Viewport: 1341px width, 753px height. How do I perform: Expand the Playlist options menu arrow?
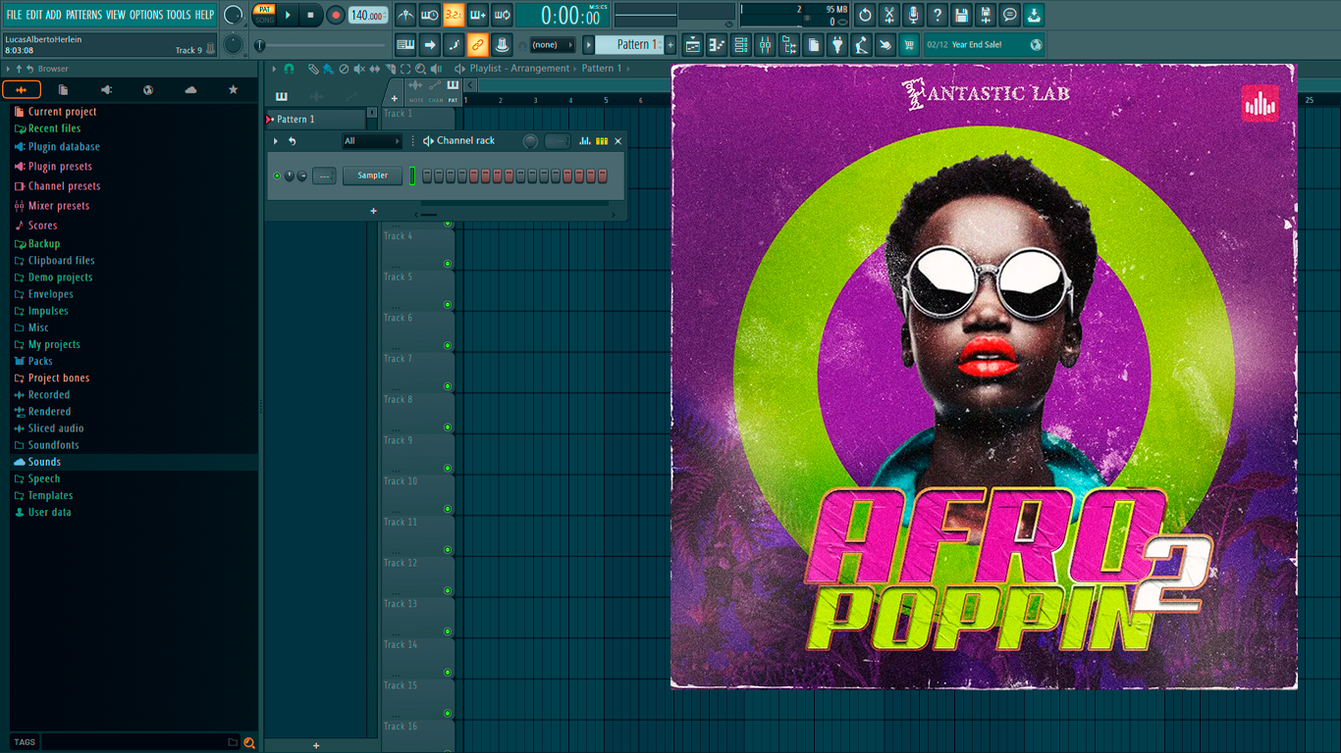pyautogui.click(x=275, y=69)
